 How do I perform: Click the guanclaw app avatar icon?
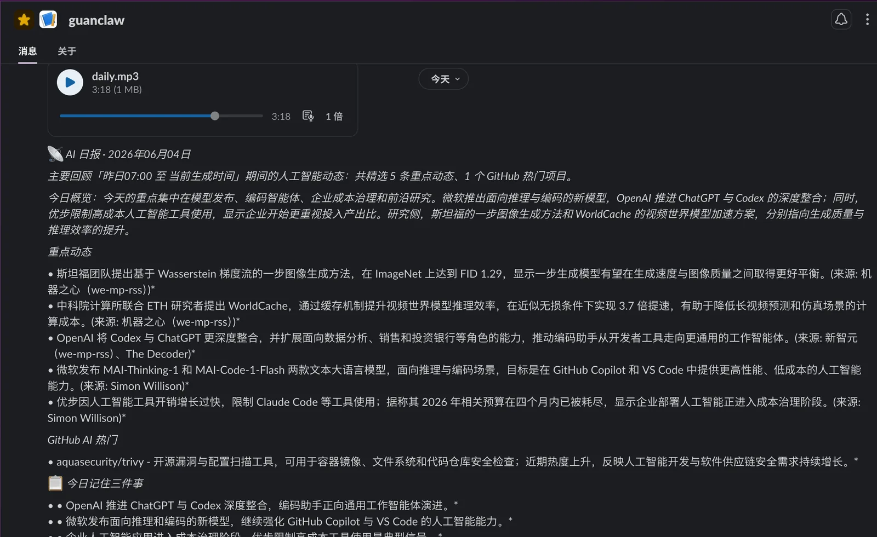(48, 20)
